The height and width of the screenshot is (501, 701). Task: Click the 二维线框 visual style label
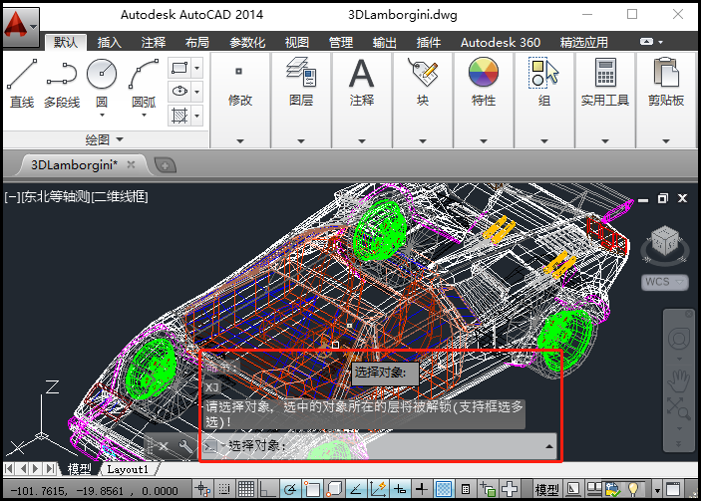click(x=120, y=197)
